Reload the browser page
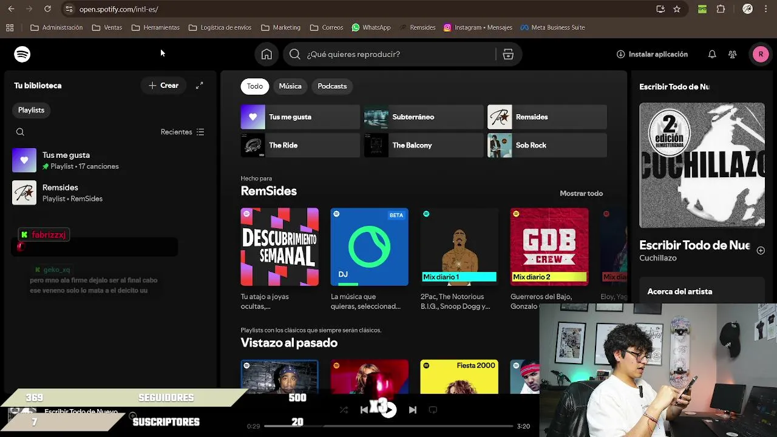 (x=47, y=9)
